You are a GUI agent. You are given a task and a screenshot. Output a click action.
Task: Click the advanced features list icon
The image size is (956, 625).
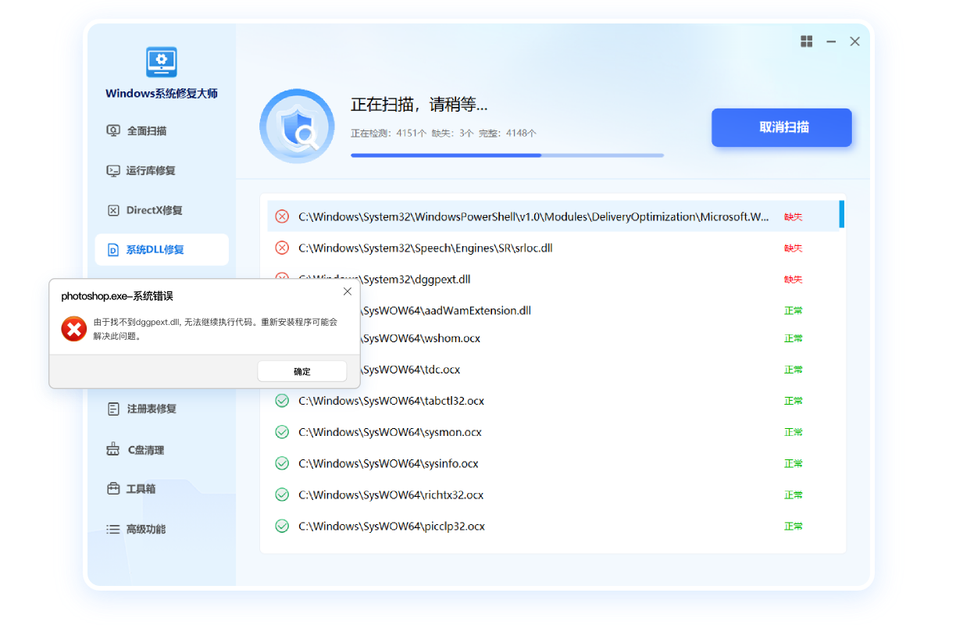pos(113,529)
